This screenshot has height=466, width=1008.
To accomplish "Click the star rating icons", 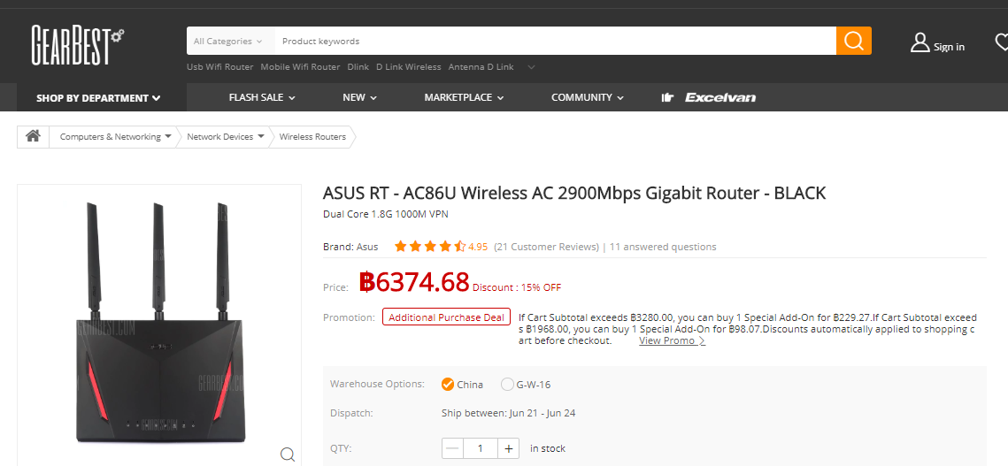I will (x=430, y=246).
